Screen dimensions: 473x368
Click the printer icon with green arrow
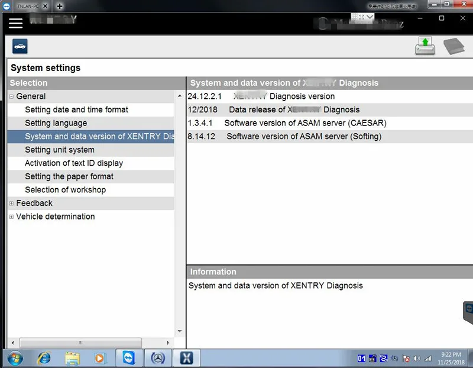coord(425,46)
